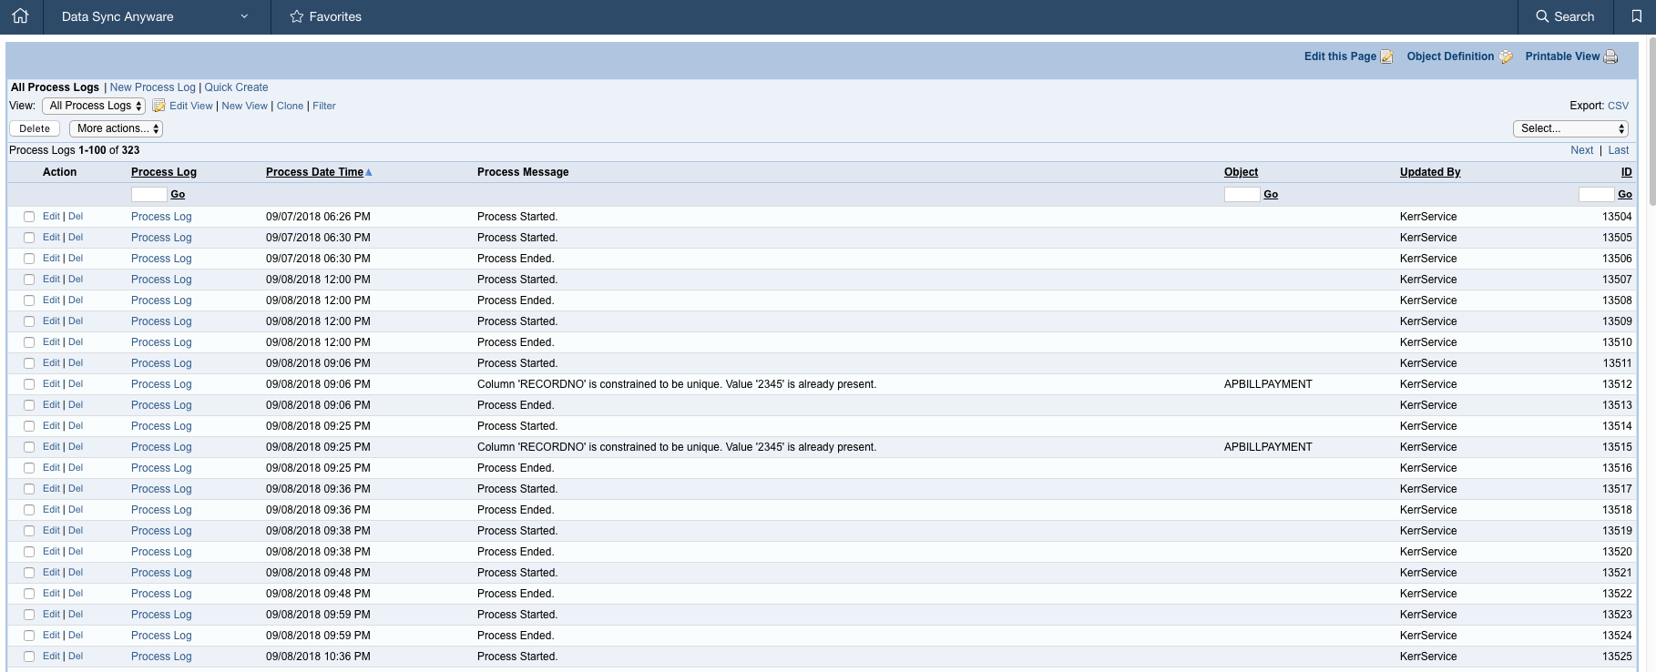Click the Edit this Page pencil icon
This screenshot has height=672, width=1656.
tap(1386, 56)
